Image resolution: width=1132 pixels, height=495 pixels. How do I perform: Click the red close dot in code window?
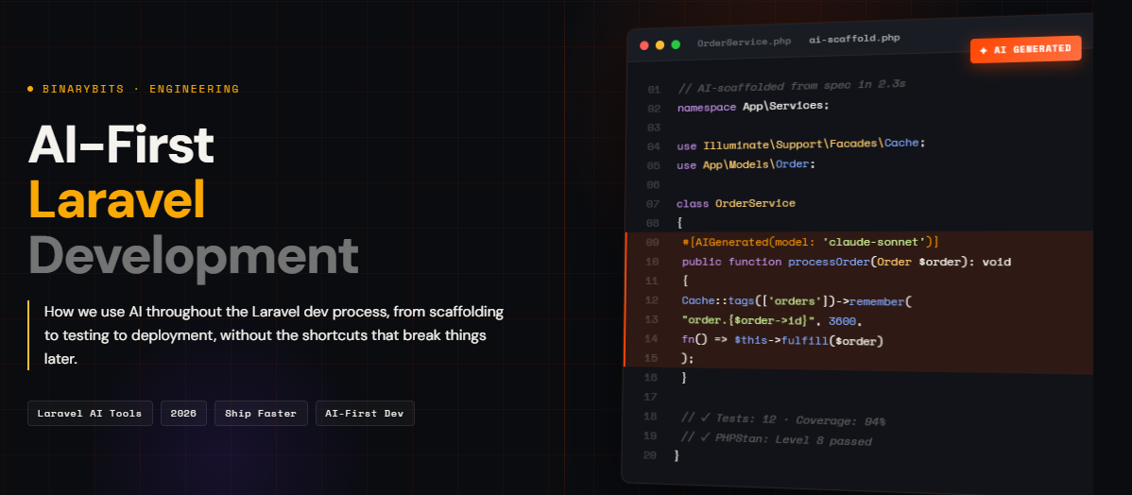click(644, 45)
